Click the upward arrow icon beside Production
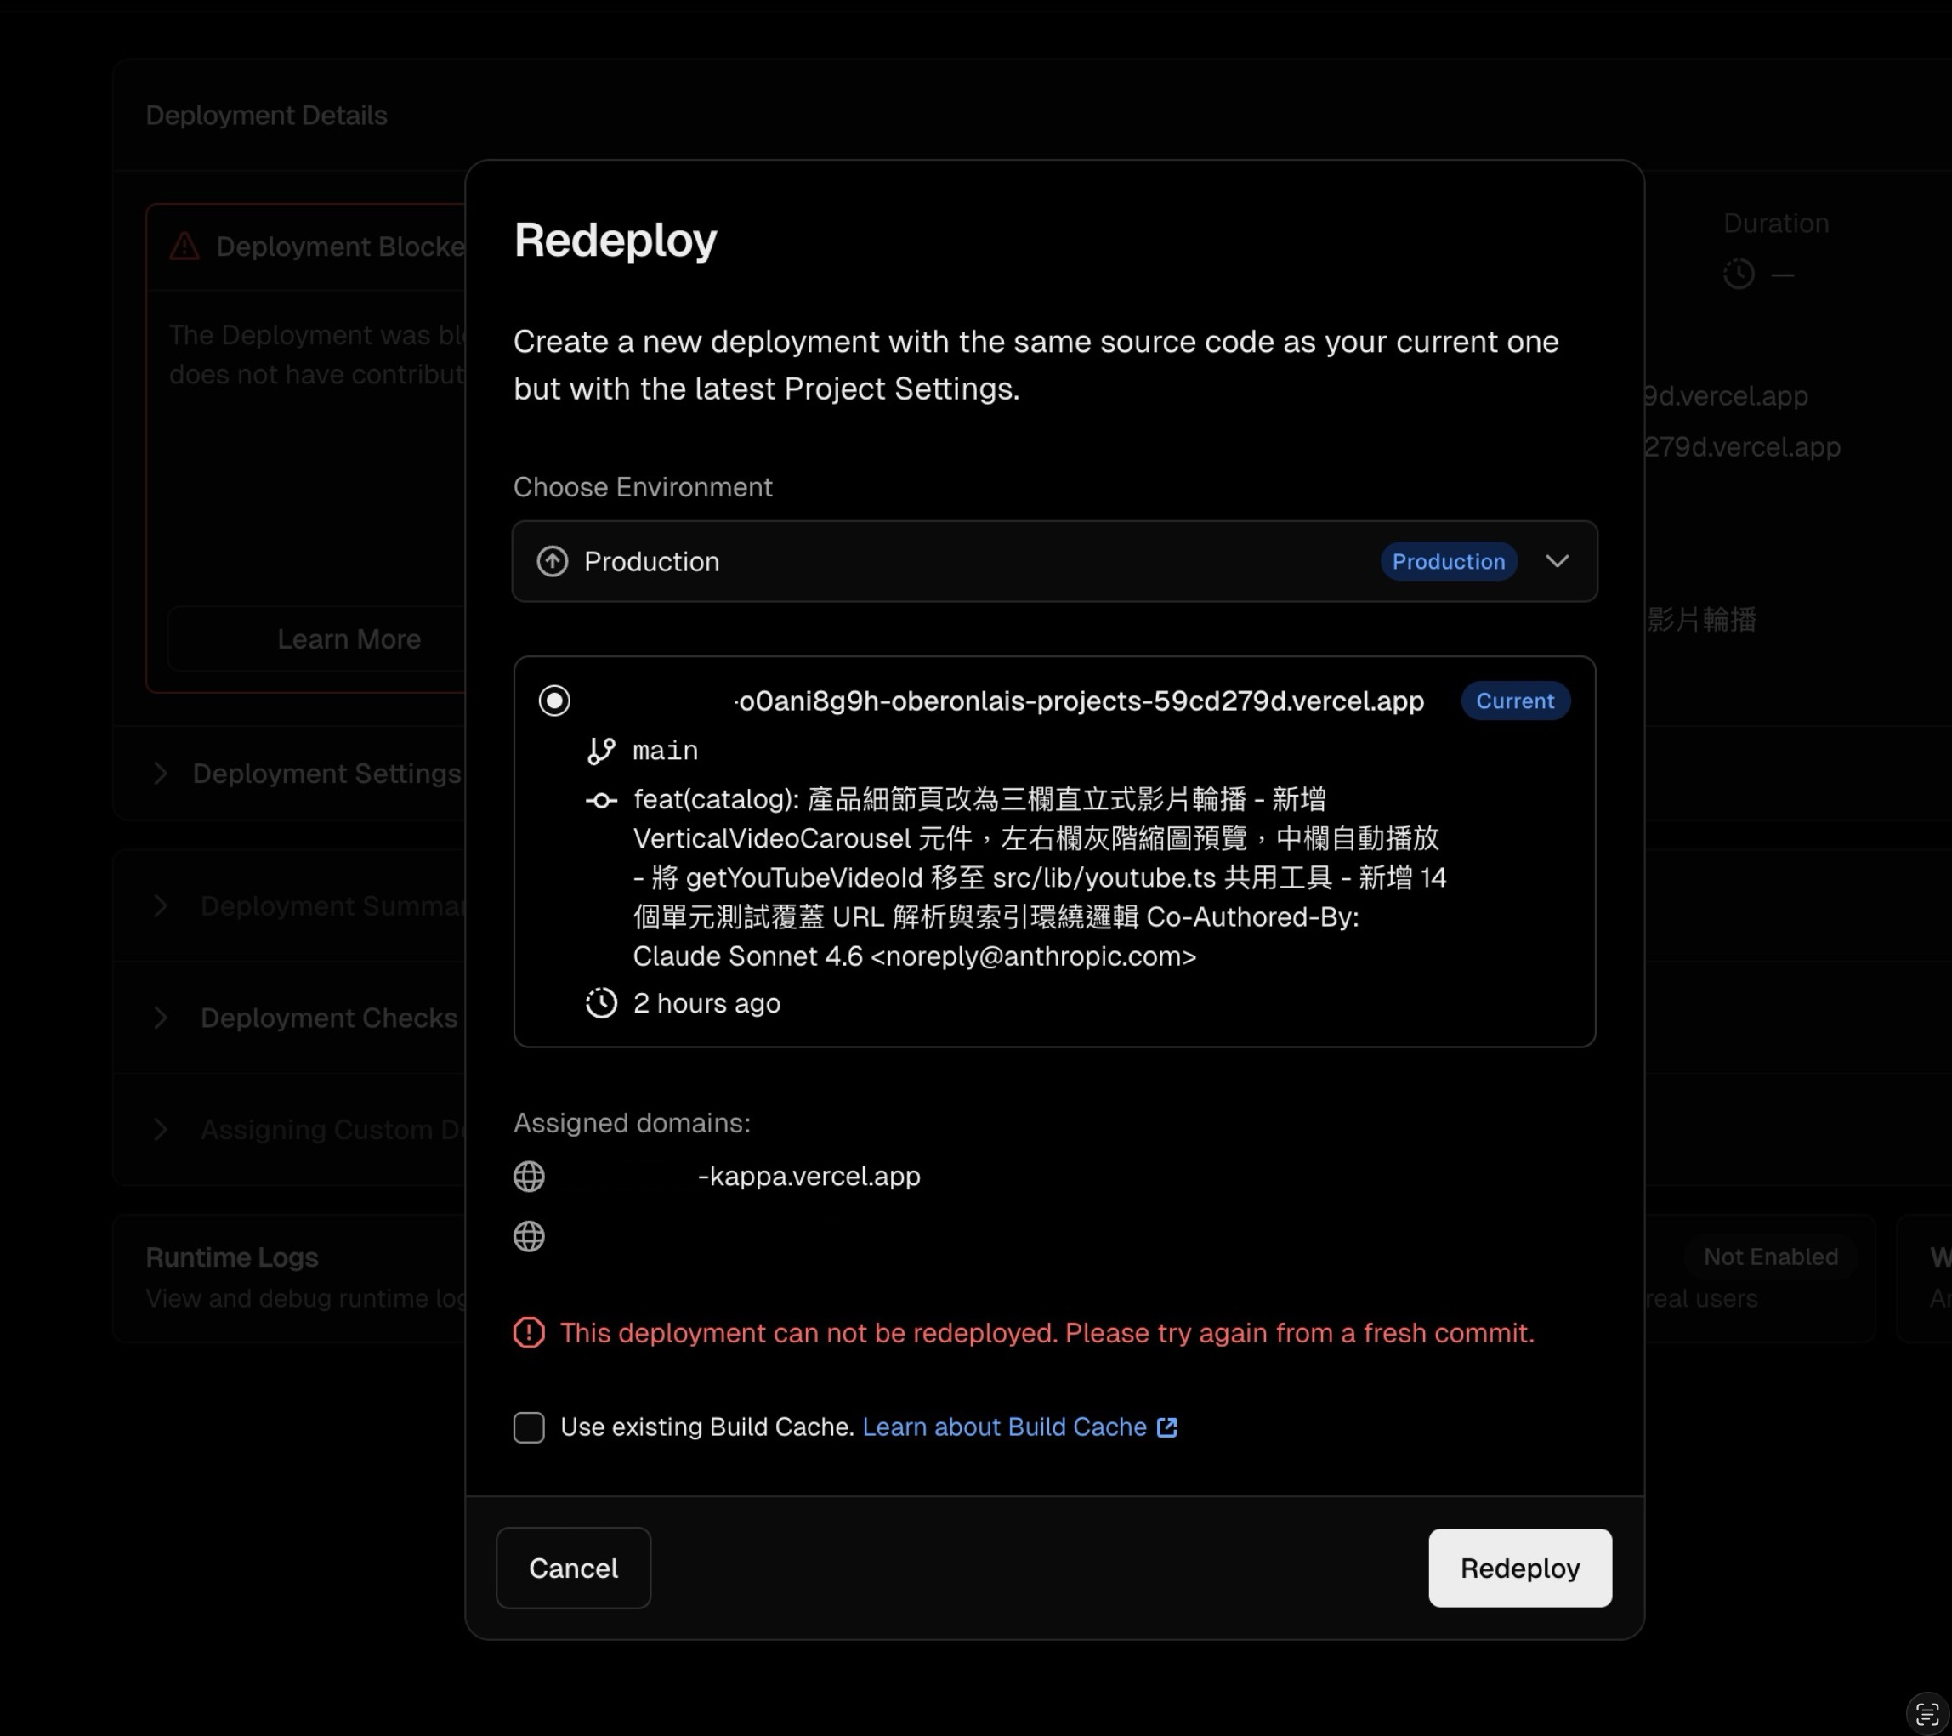This screenshot has width=1952, height=1736. click(x=552, y=561)
